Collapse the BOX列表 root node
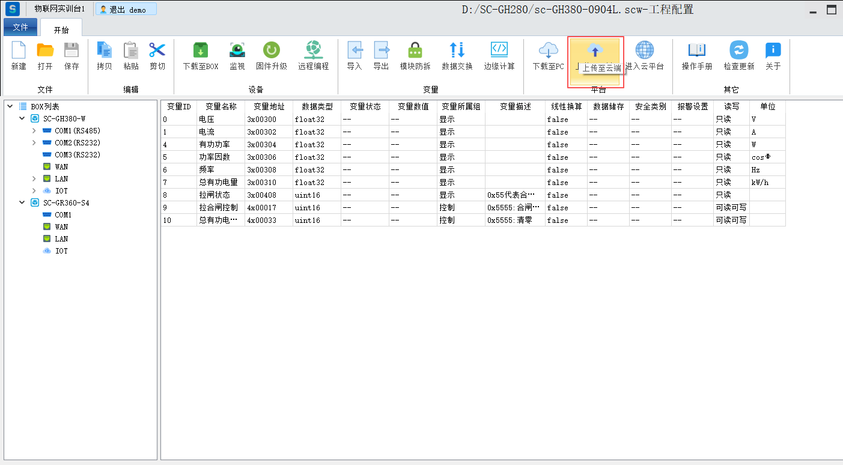Viewport: 843px width, 465px height. coord(10,106)
